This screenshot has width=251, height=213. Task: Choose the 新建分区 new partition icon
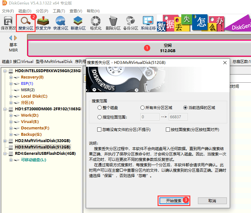point(78,23)
